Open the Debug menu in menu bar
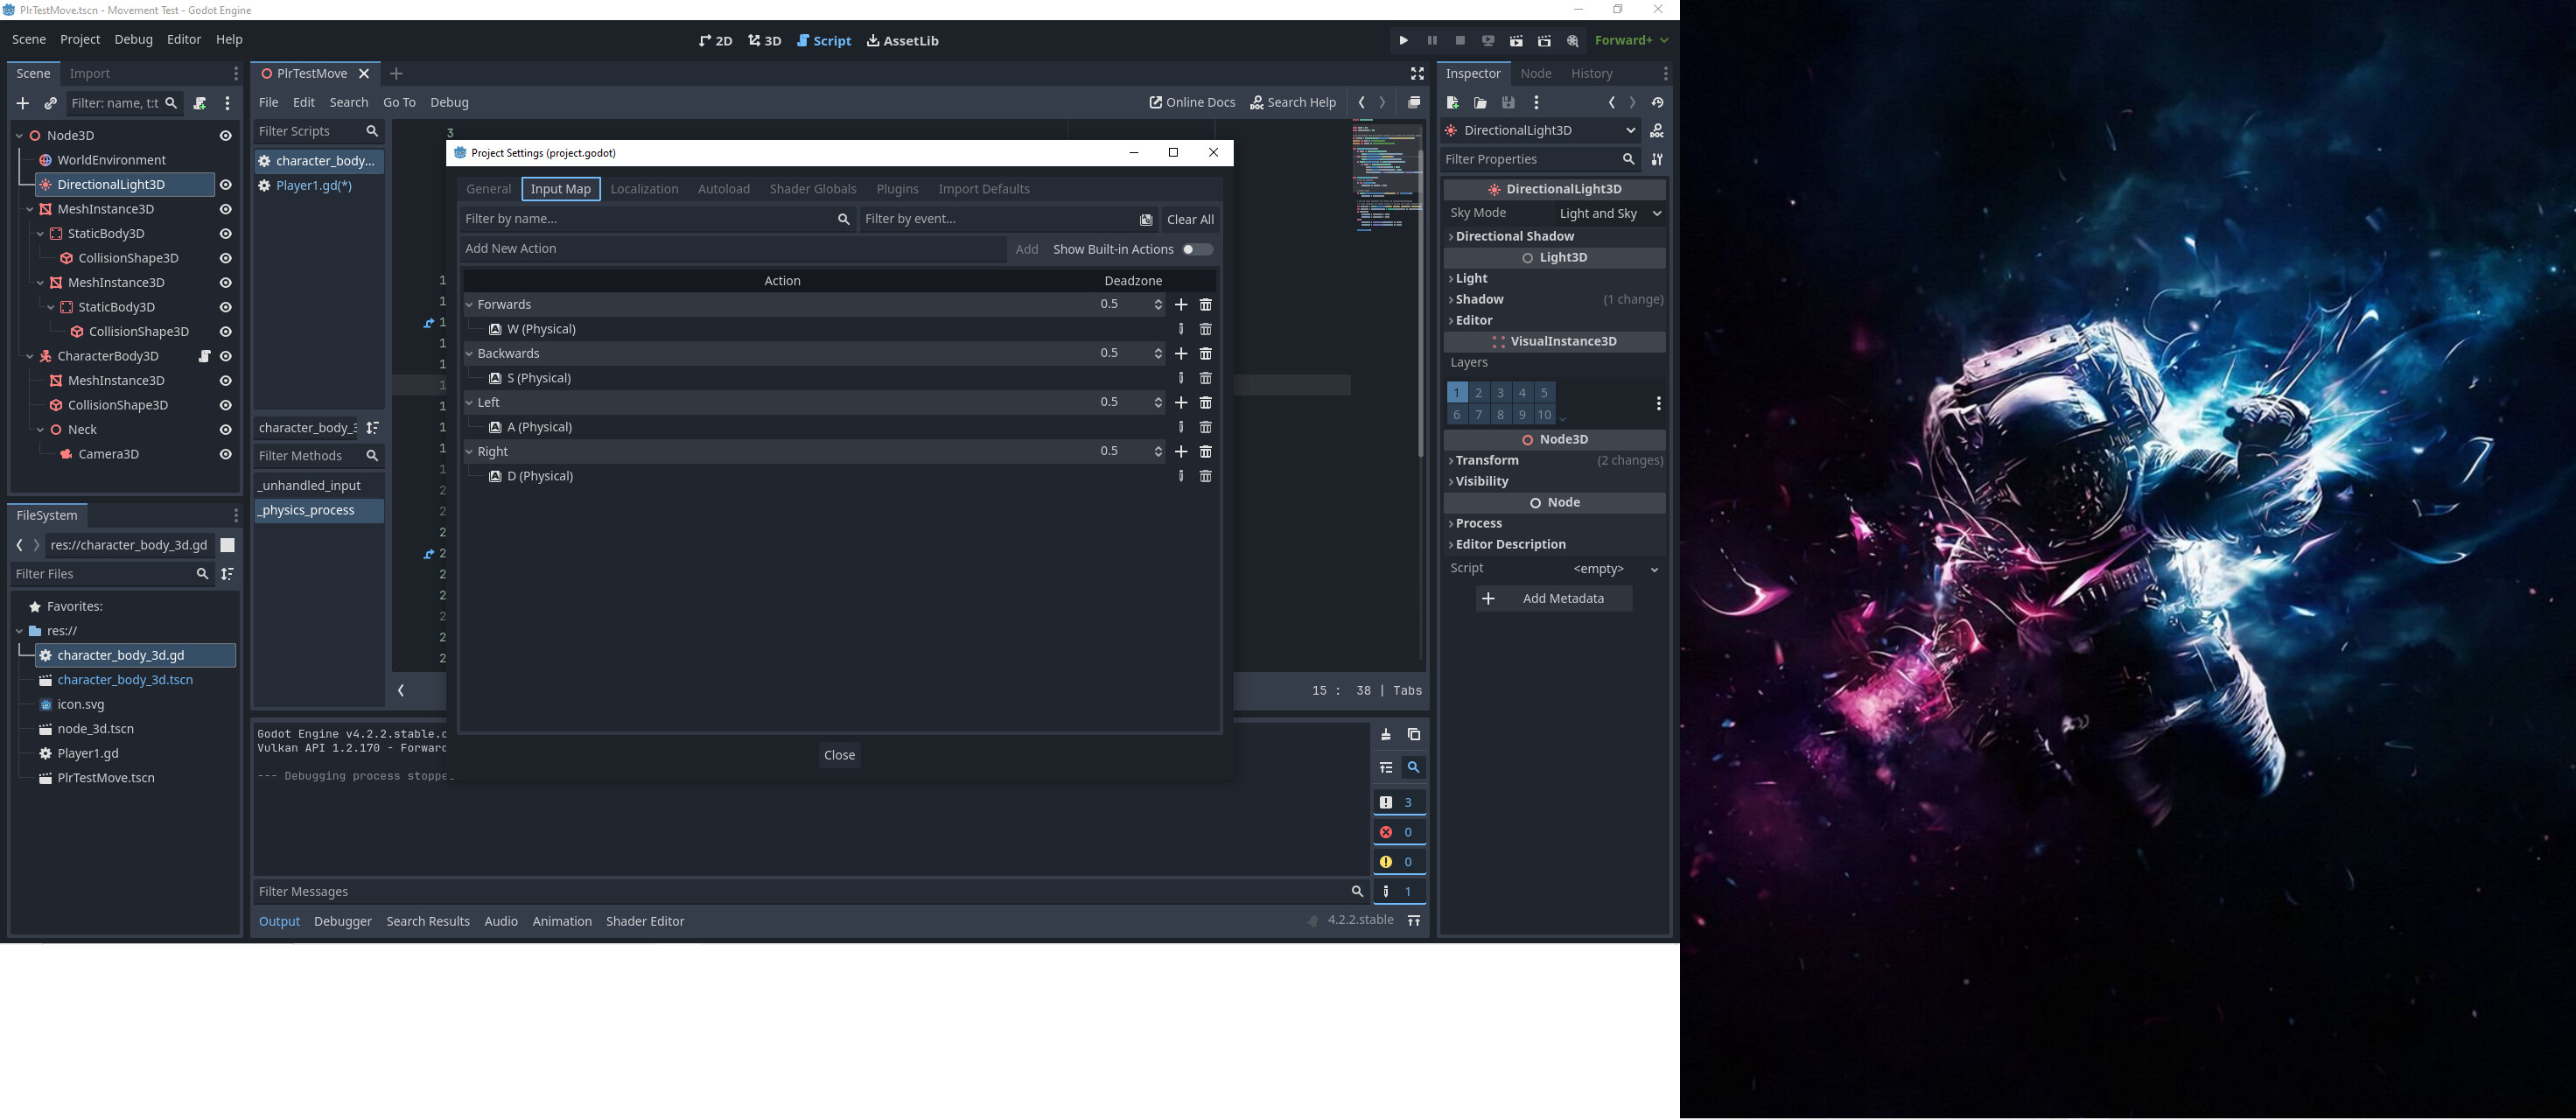Viewport: 2576px width, 1120px height. [x=133, y=40]
